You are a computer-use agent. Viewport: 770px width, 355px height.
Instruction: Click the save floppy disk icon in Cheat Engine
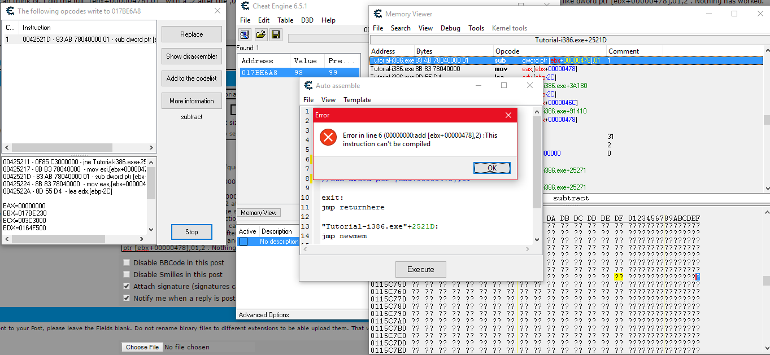click(276, 35)
